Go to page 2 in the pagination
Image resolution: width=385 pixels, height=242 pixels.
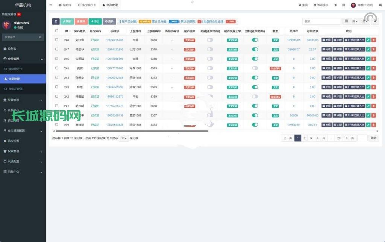click(304, 138)
